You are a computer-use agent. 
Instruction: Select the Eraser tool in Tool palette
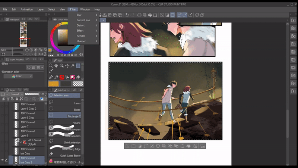[x=78, y=77]
